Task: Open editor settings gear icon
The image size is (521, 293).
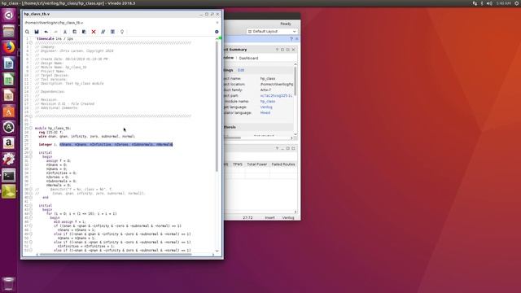Action: tap(217, 32)
